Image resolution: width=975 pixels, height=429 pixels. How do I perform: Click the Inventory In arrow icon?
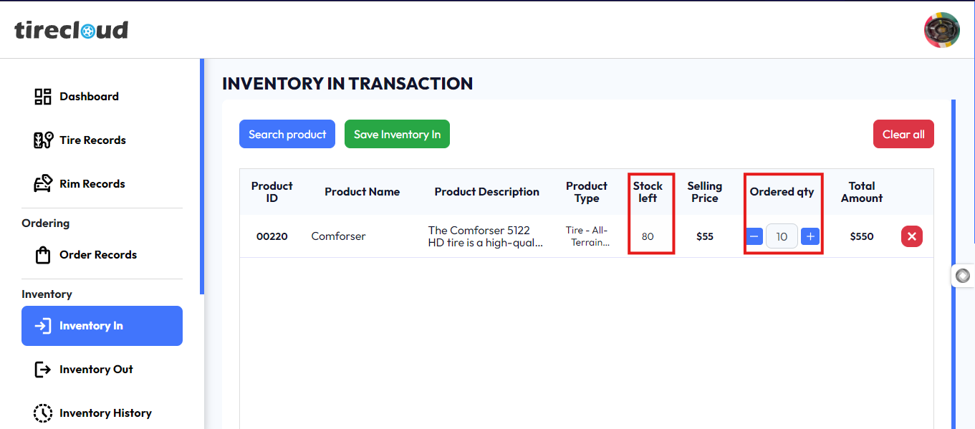pos(43,326)
